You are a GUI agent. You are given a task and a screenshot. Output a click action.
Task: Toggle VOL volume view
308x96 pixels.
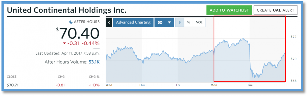click(199, 22)
